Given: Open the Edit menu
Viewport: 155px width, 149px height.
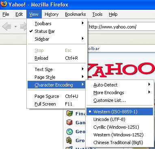Looking at the screenshot, I should (19, 14).
